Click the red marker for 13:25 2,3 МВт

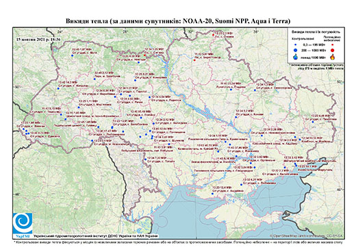coord(213,35)
